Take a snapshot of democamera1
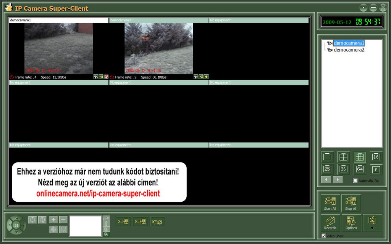 click(x=96, y=77)
